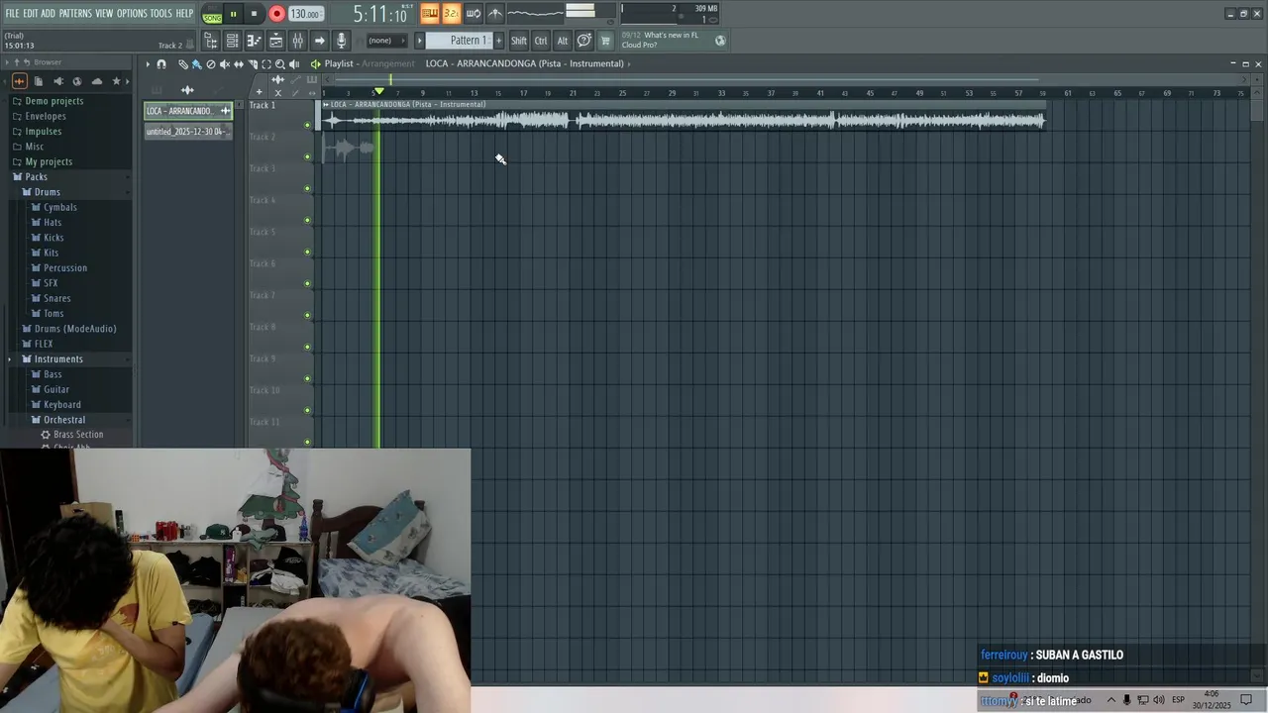This screenshot has width=1268, height=713.
Task: Open the Windows notification center icon
Action: tap(1246, 699)
